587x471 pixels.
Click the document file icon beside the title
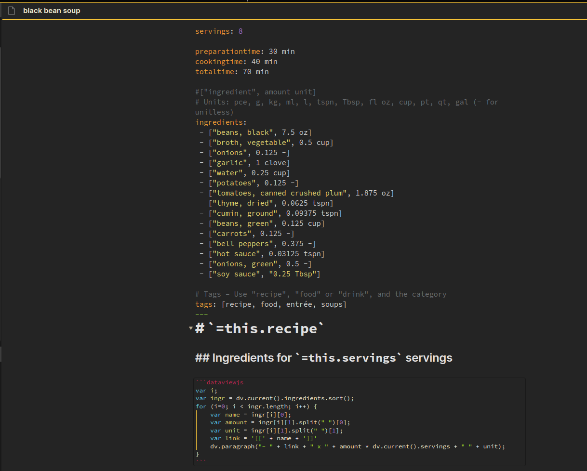(x=13, y=11)
